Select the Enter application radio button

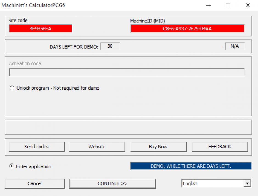(x=12, y=166)
